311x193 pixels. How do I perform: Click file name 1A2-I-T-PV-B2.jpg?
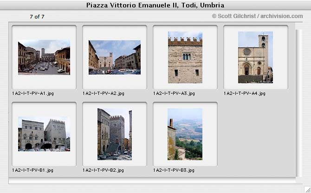104,170
